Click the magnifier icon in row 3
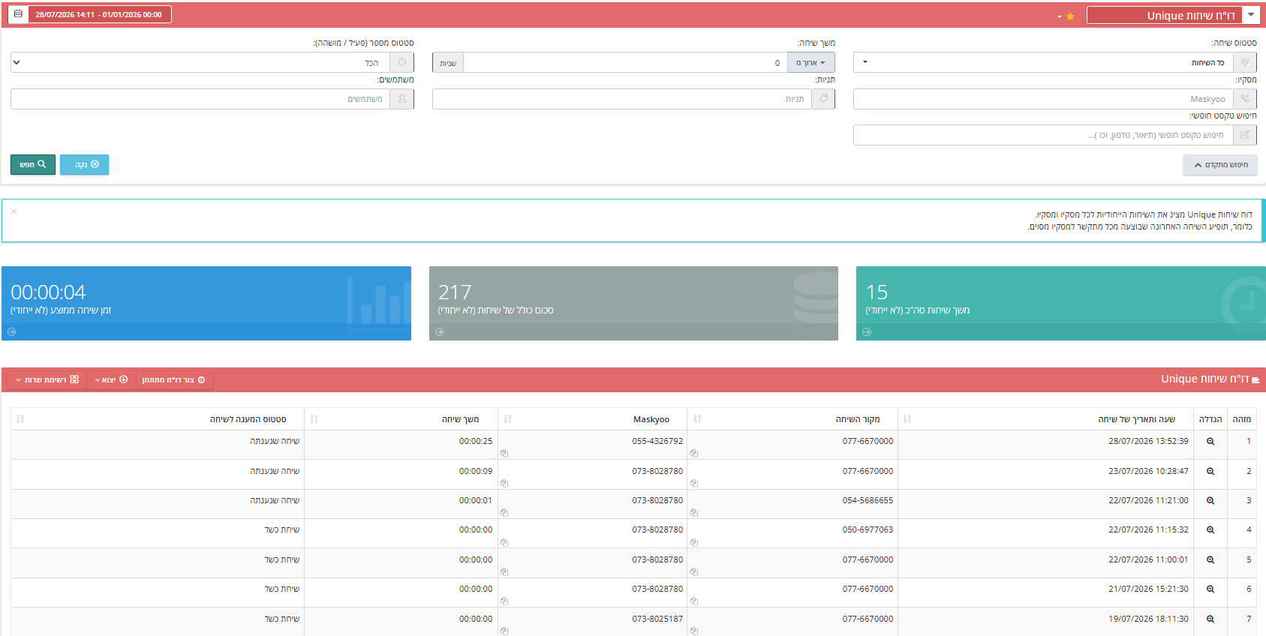1266x636 pixels. [x=1210, y=501]
